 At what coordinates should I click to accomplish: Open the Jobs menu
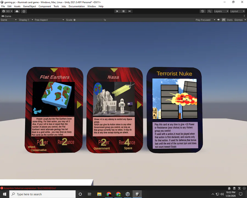pos(64,6)
